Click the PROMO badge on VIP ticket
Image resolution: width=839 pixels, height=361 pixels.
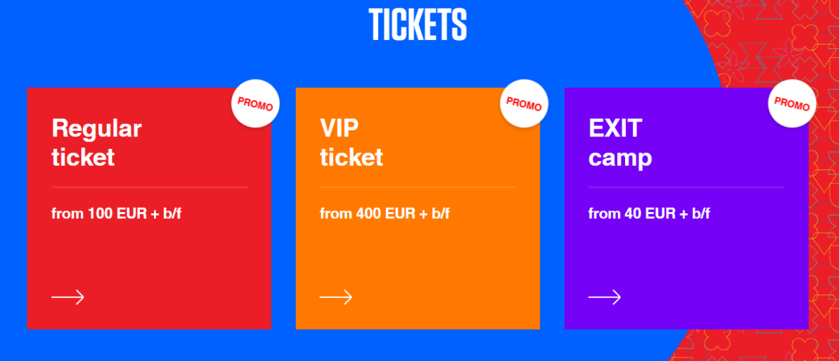[x=524, y=104]
